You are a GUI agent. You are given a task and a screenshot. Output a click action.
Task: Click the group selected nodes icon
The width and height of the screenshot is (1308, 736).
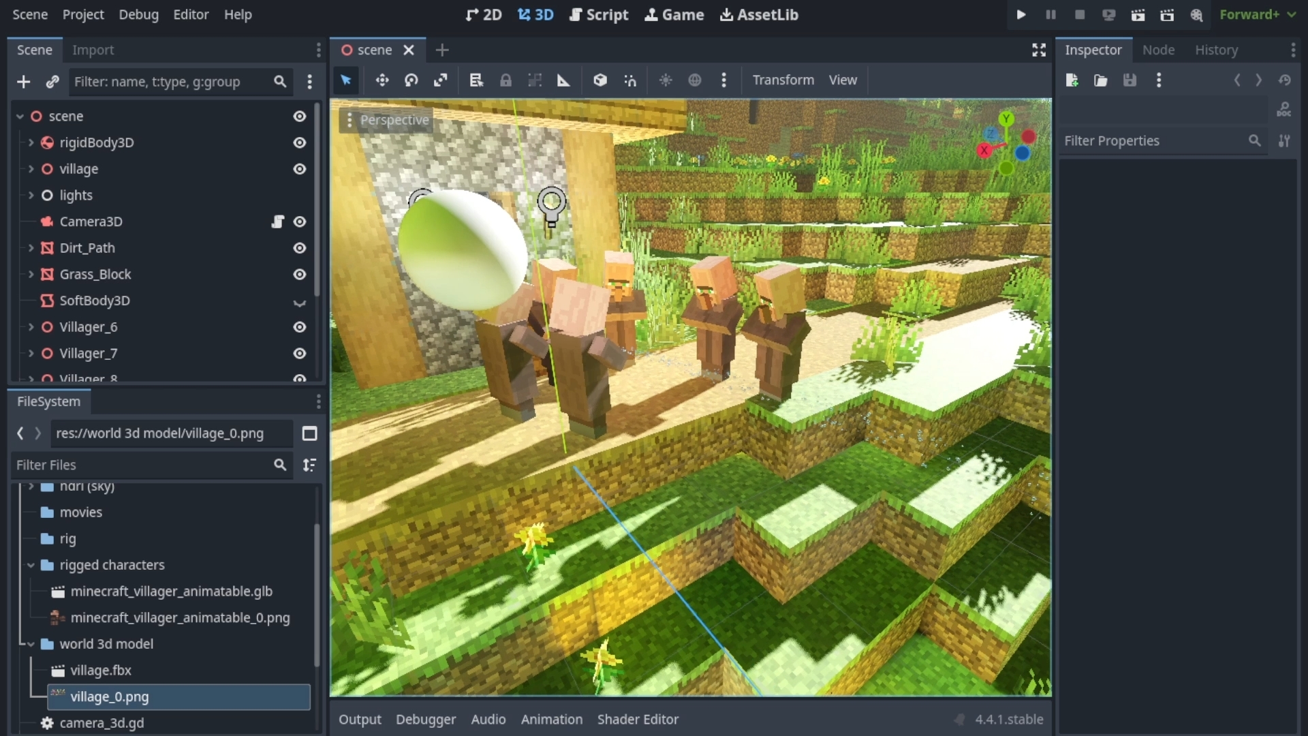click(535, 80)
